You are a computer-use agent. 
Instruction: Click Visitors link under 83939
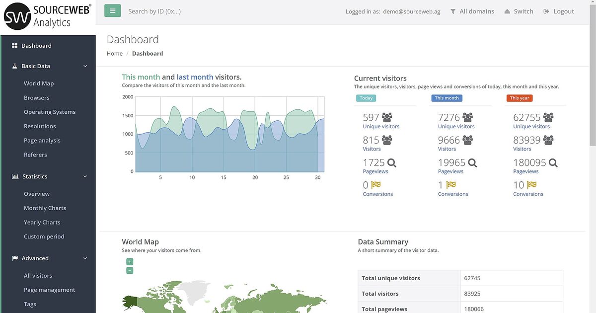pyautogui.click(x=522, y=149)
